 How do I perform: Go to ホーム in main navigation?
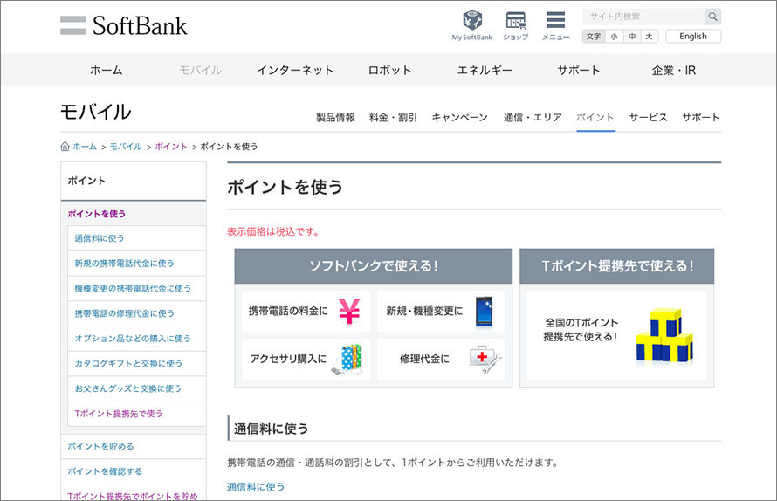tap(106, 71)
